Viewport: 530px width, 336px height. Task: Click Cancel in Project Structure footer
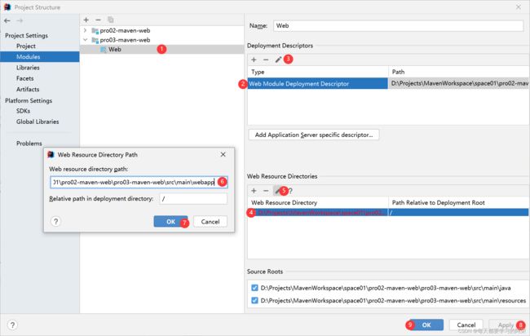pyautogui.click(x=466, y=325)
